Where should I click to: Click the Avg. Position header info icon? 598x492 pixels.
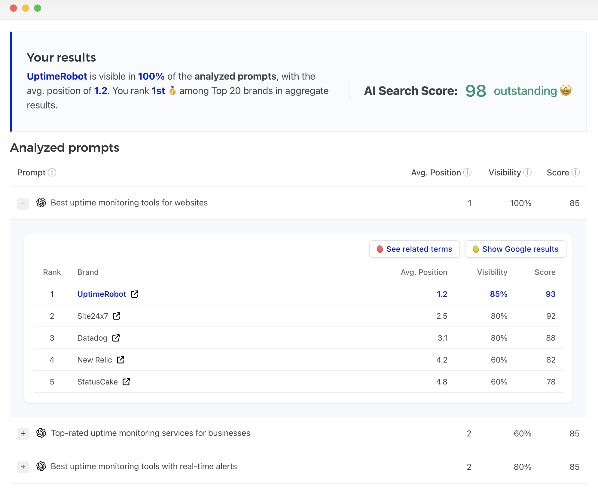[467, 172]
